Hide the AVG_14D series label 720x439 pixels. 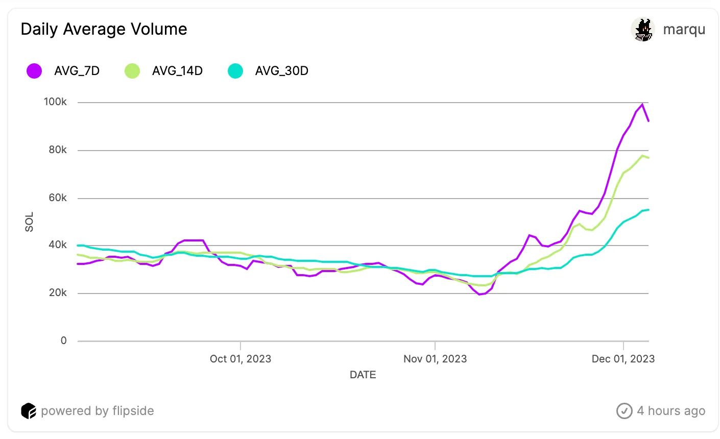[177, 71]
